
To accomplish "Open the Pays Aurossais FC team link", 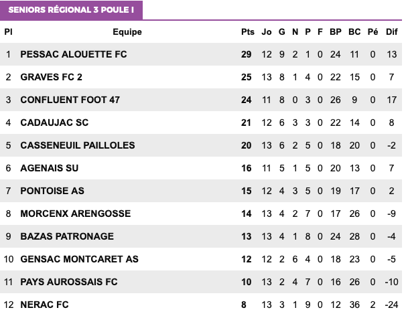I will 69,282.
